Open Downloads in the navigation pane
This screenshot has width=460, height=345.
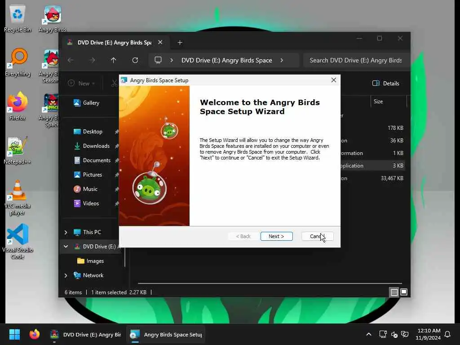pyautogui.click(x=92, y=146)
